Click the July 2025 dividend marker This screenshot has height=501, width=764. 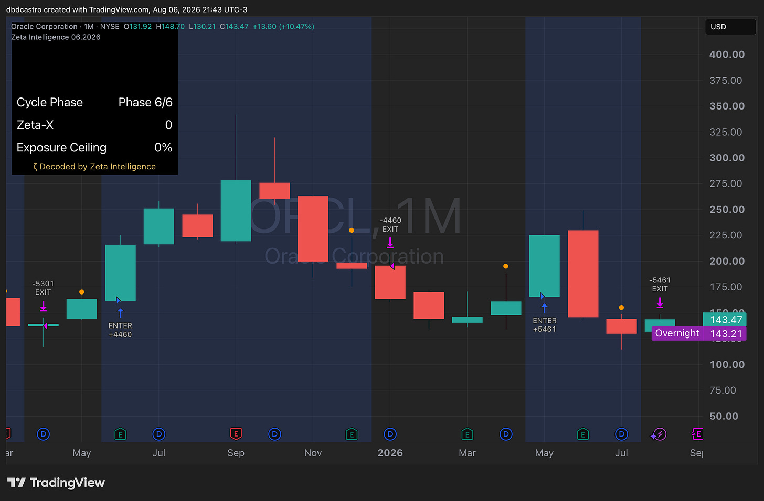[158, 434]
